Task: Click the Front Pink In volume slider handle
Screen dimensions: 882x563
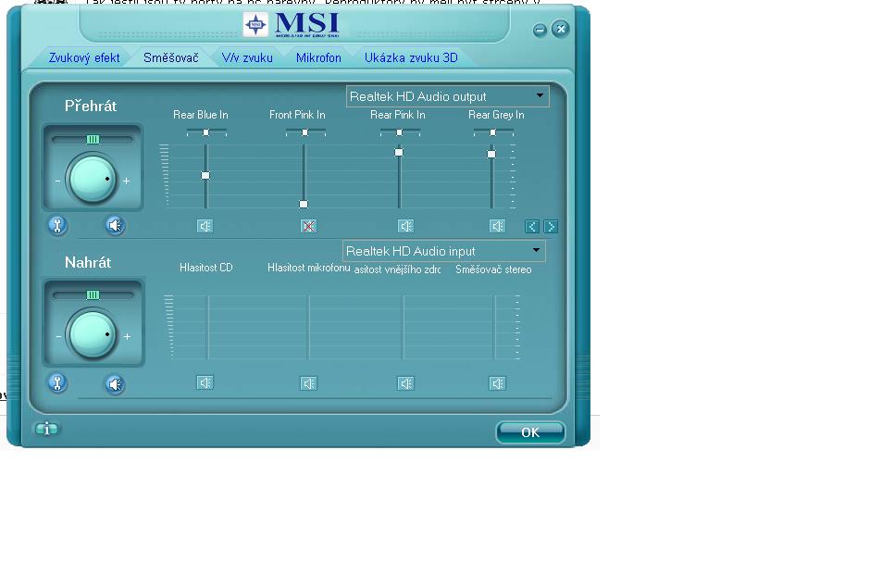Action: point(304,204)
